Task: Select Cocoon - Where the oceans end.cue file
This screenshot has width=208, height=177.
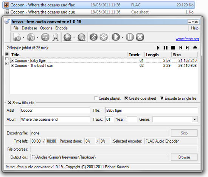Action: point(99,12)
